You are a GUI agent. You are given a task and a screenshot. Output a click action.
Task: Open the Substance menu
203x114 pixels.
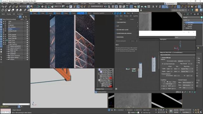pos(120,3)
